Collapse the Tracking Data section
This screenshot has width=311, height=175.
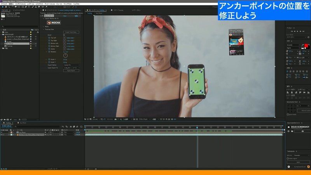44,30
